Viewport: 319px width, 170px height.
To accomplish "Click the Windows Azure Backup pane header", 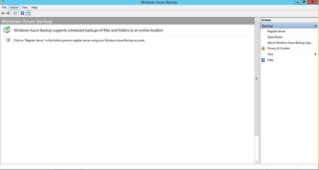I will [127, 21].
